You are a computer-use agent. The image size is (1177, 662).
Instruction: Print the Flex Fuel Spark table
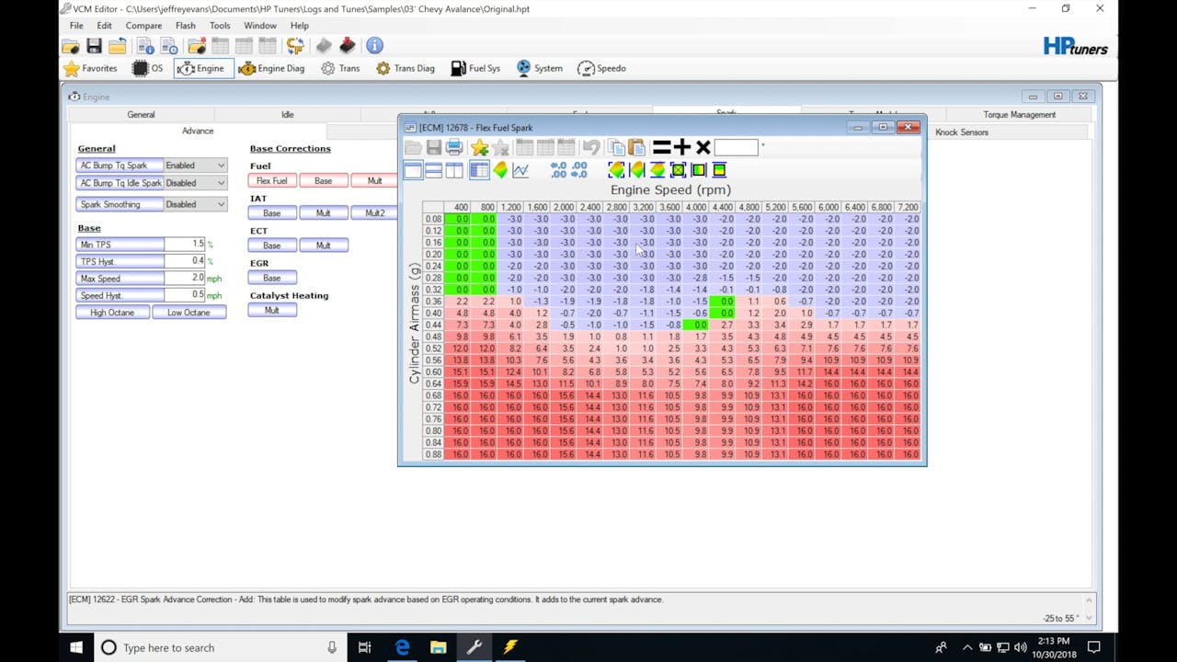point(454,147)
